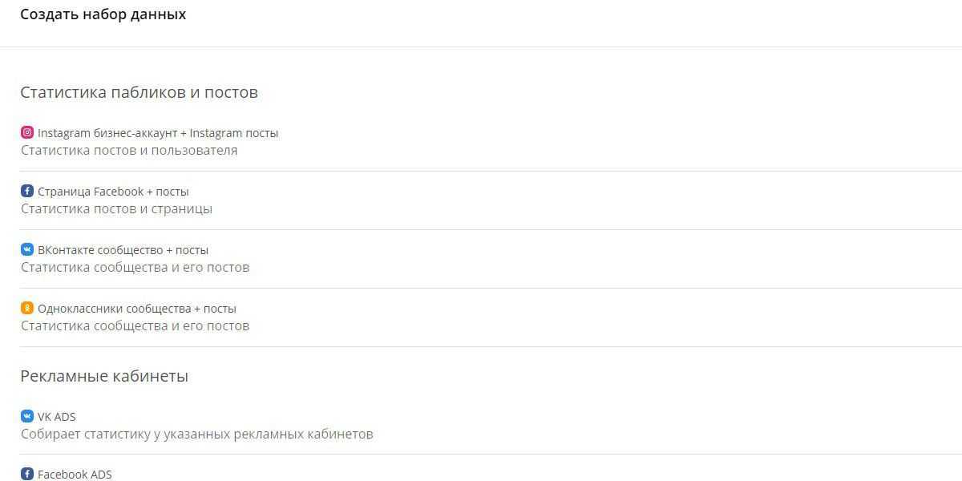
Task: Click the Odnoklassniki 'Статистика сообщества и его постов' description
Action: coord(135,326)
